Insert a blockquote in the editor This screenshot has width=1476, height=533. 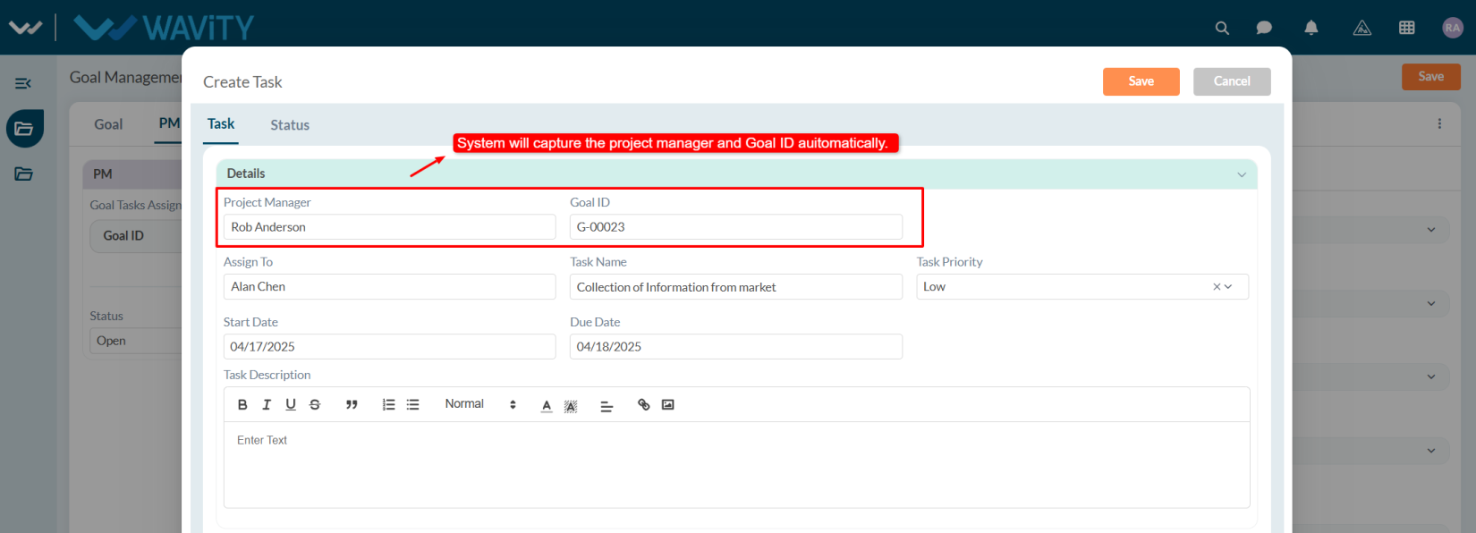coord(352,404)
